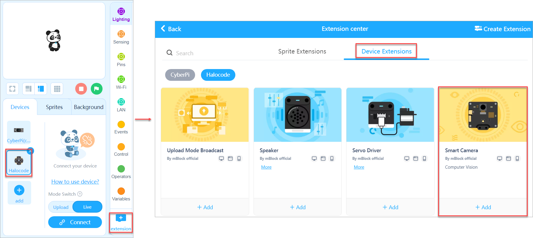Switch to Live mode
Image resolution: width=533 pixels, height=238 pixels.
87,207
